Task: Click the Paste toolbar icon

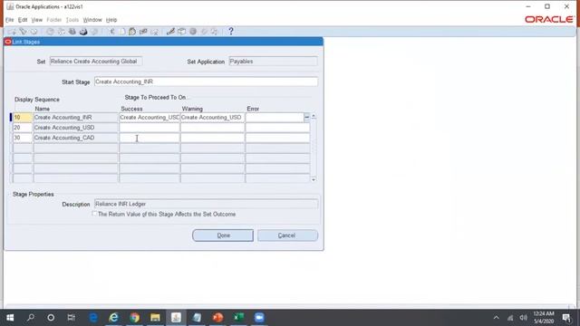Action: point(132,32)
